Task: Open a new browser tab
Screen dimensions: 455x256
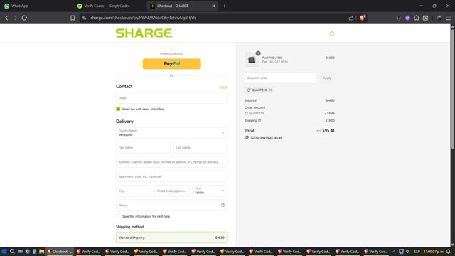Action: pos(225,6)
